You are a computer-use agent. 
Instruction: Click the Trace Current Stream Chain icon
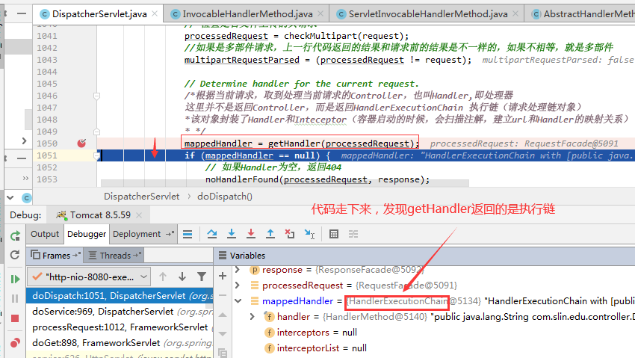point(353,234)
